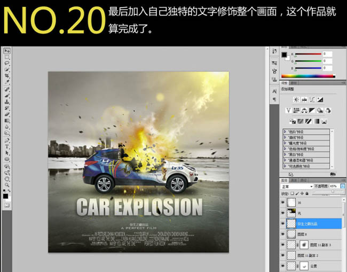This screenshot has height=272, width=347.
Task: Select the 3D Rotate tool
Action: click(x=7, y=166)
